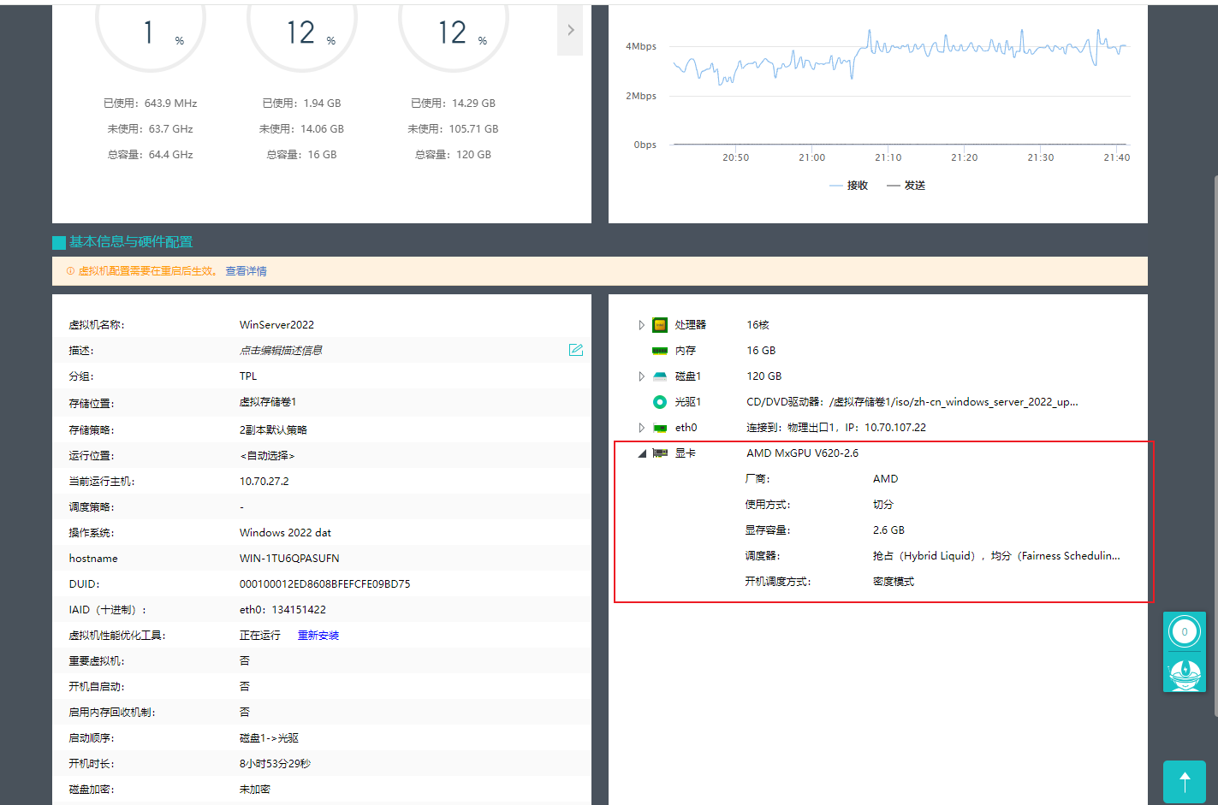Click the 重新安装 reinstall link

click(x=318, y=636)
